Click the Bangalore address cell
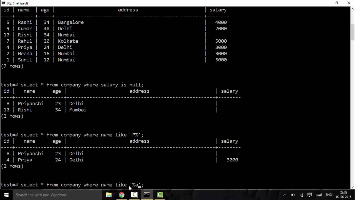This screenshot has height=200, width=355. (x=71, y=22)
